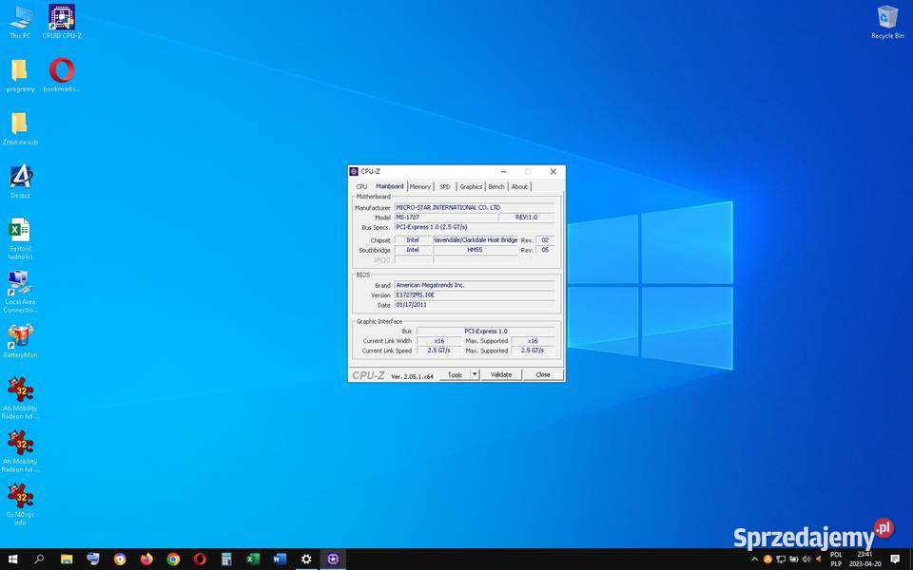Switch to the Memory tab
The height and width of the screenshot is (570, 913).
coord(419,187)
